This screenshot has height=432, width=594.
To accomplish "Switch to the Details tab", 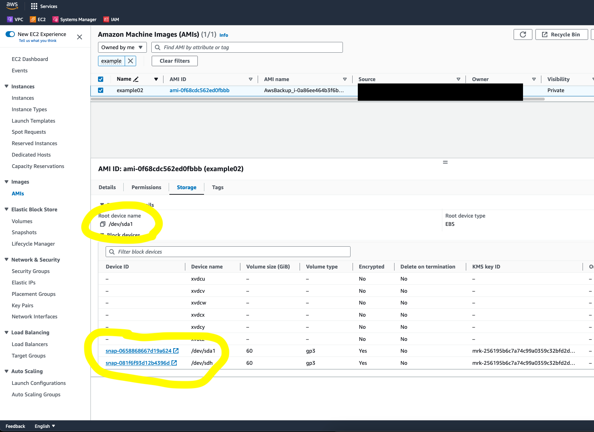I will pyautogui.click(x=107, y=187).
